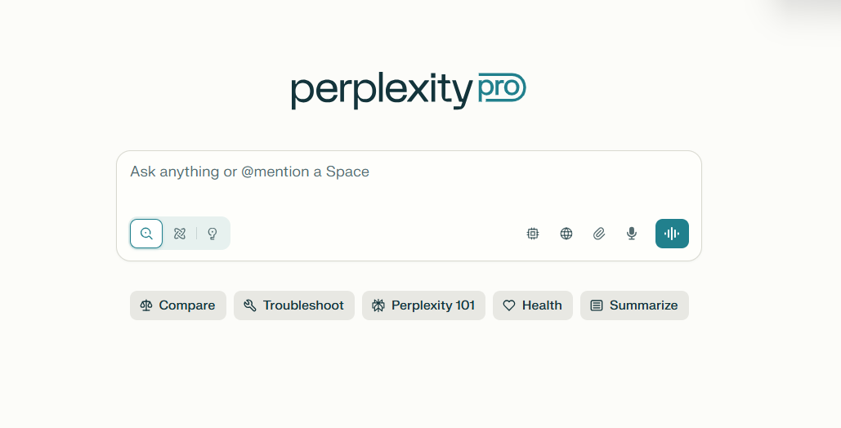
Task: Open the AI model chip selector
Action: 533,234
